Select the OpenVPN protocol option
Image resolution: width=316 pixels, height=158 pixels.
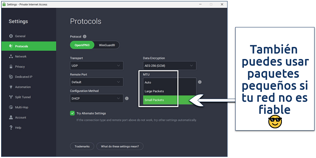pyautogui.click(x=82, y=45)
